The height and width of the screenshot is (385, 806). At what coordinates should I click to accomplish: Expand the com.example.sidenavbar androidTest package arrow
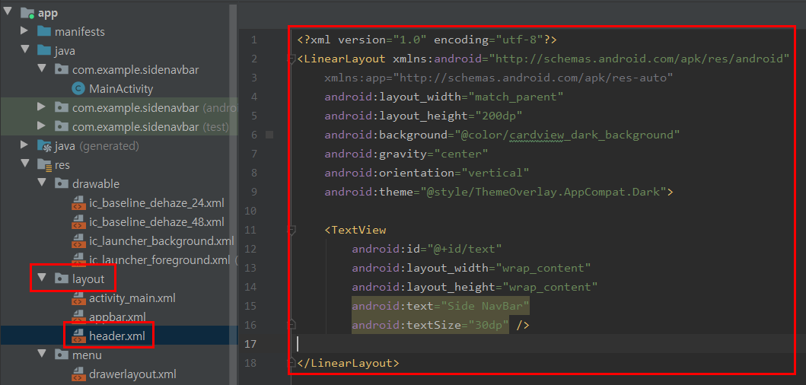[42, 107]
